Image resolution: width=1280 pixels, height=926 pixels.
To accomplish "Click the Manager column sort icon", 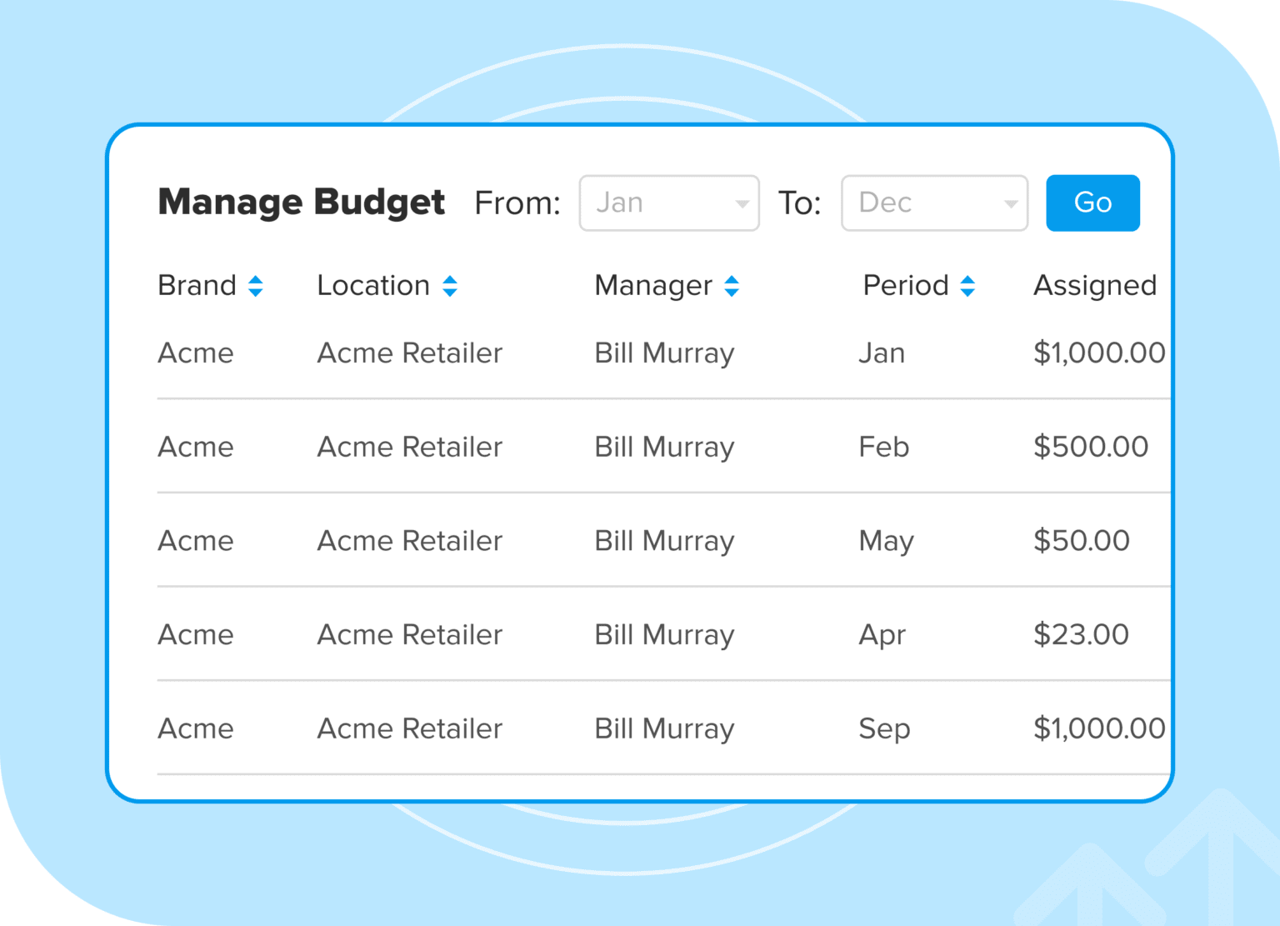I will (732, 286).
